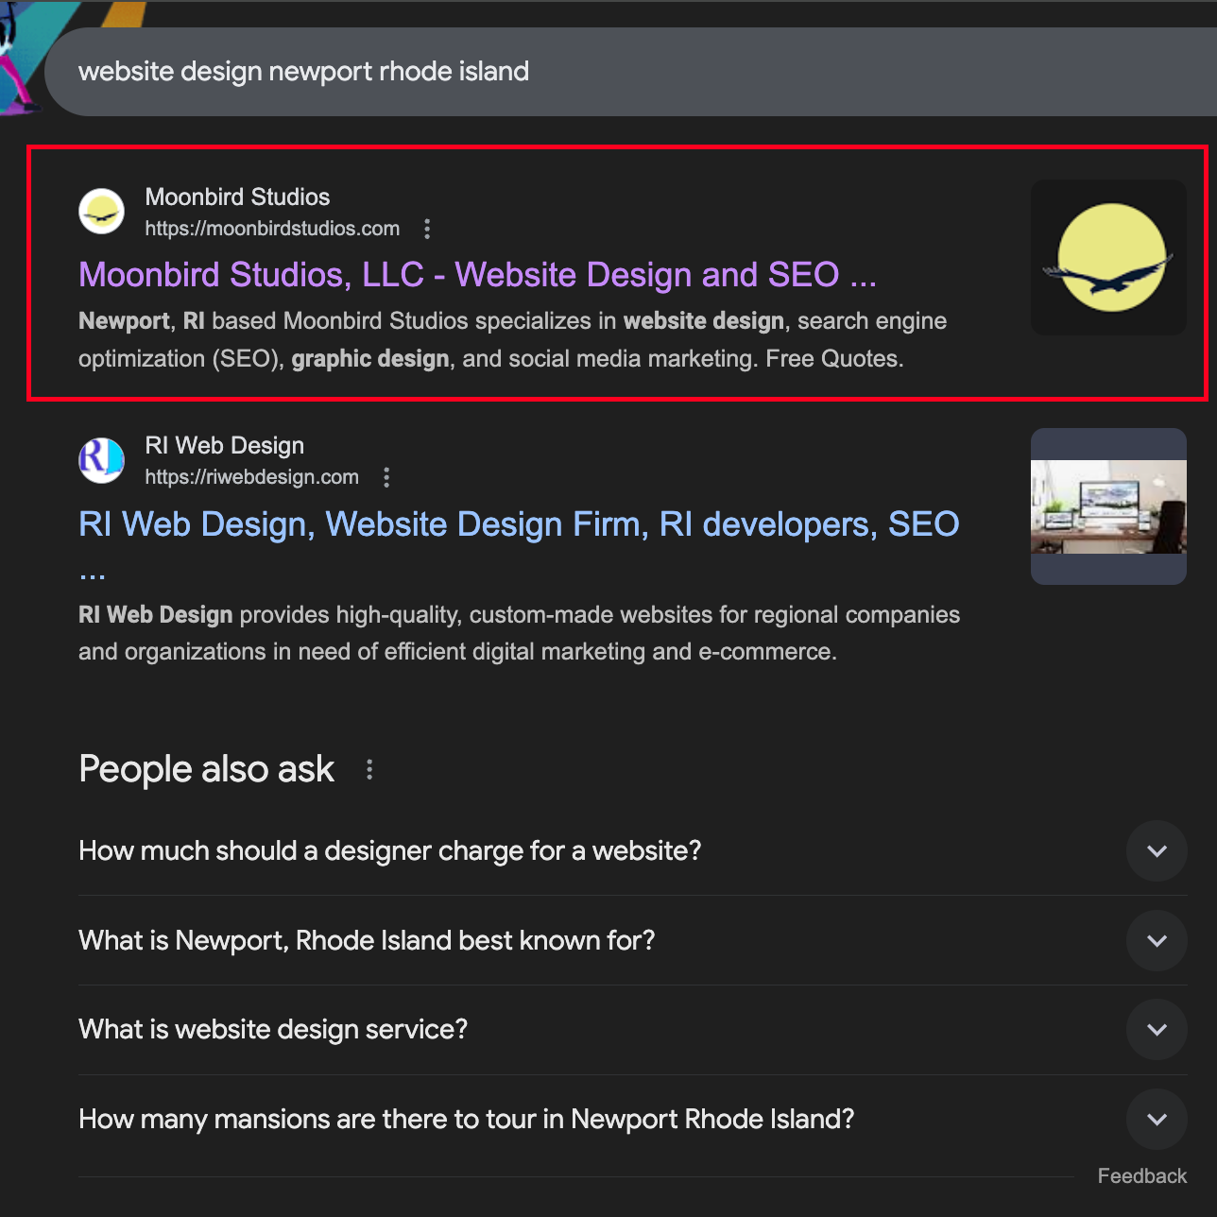Click the Moonbird Studios favicon

pos(101,211)
